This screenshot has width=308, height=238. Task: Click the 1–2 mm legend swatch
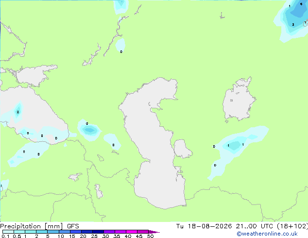click(31, 232)
